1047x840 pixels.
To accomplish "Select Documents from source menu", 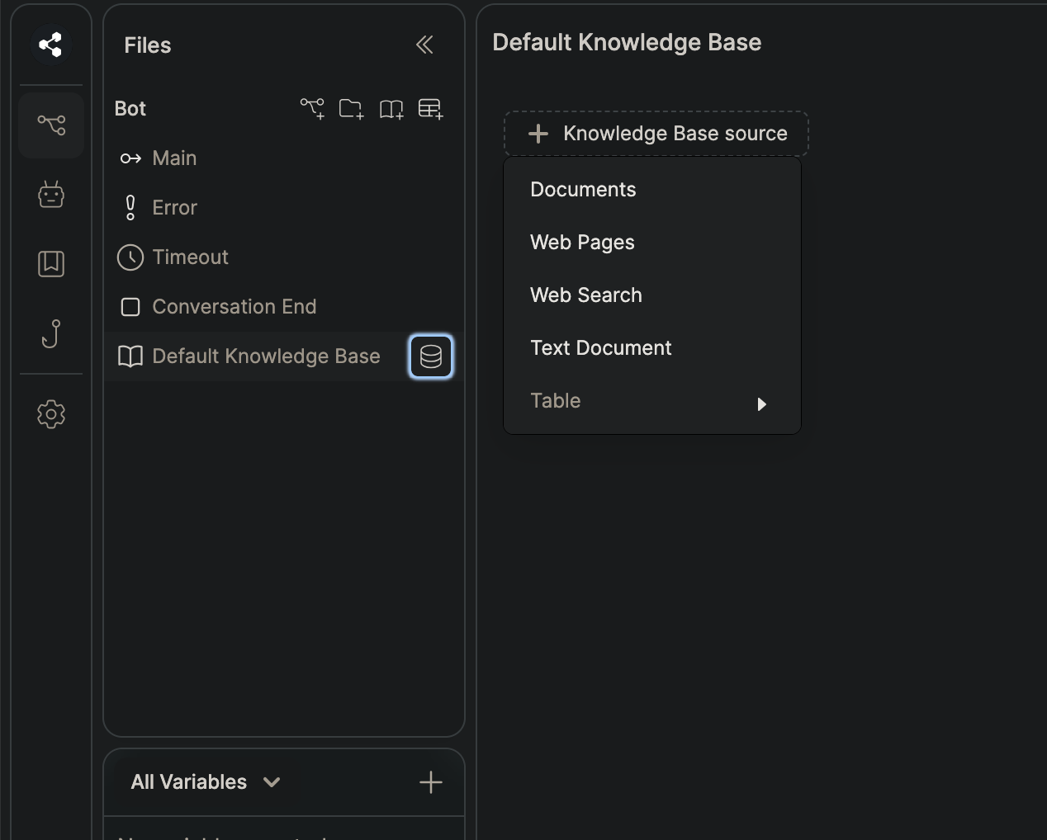I will pos(583,190).
